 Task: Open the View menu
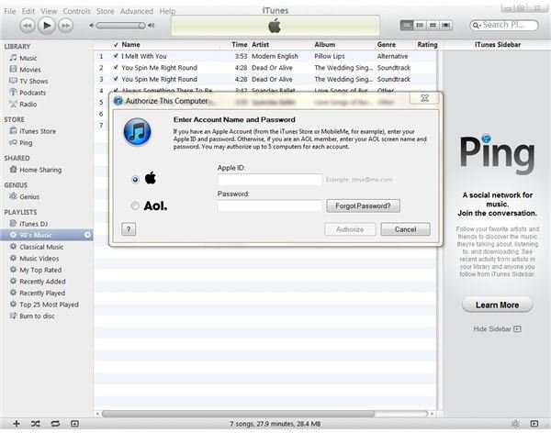[49, 11]
